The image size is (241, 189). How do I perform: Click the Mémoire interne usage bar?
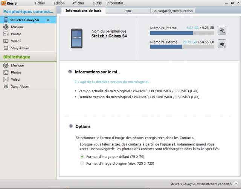pyautogui.click(x=182, y=33)
